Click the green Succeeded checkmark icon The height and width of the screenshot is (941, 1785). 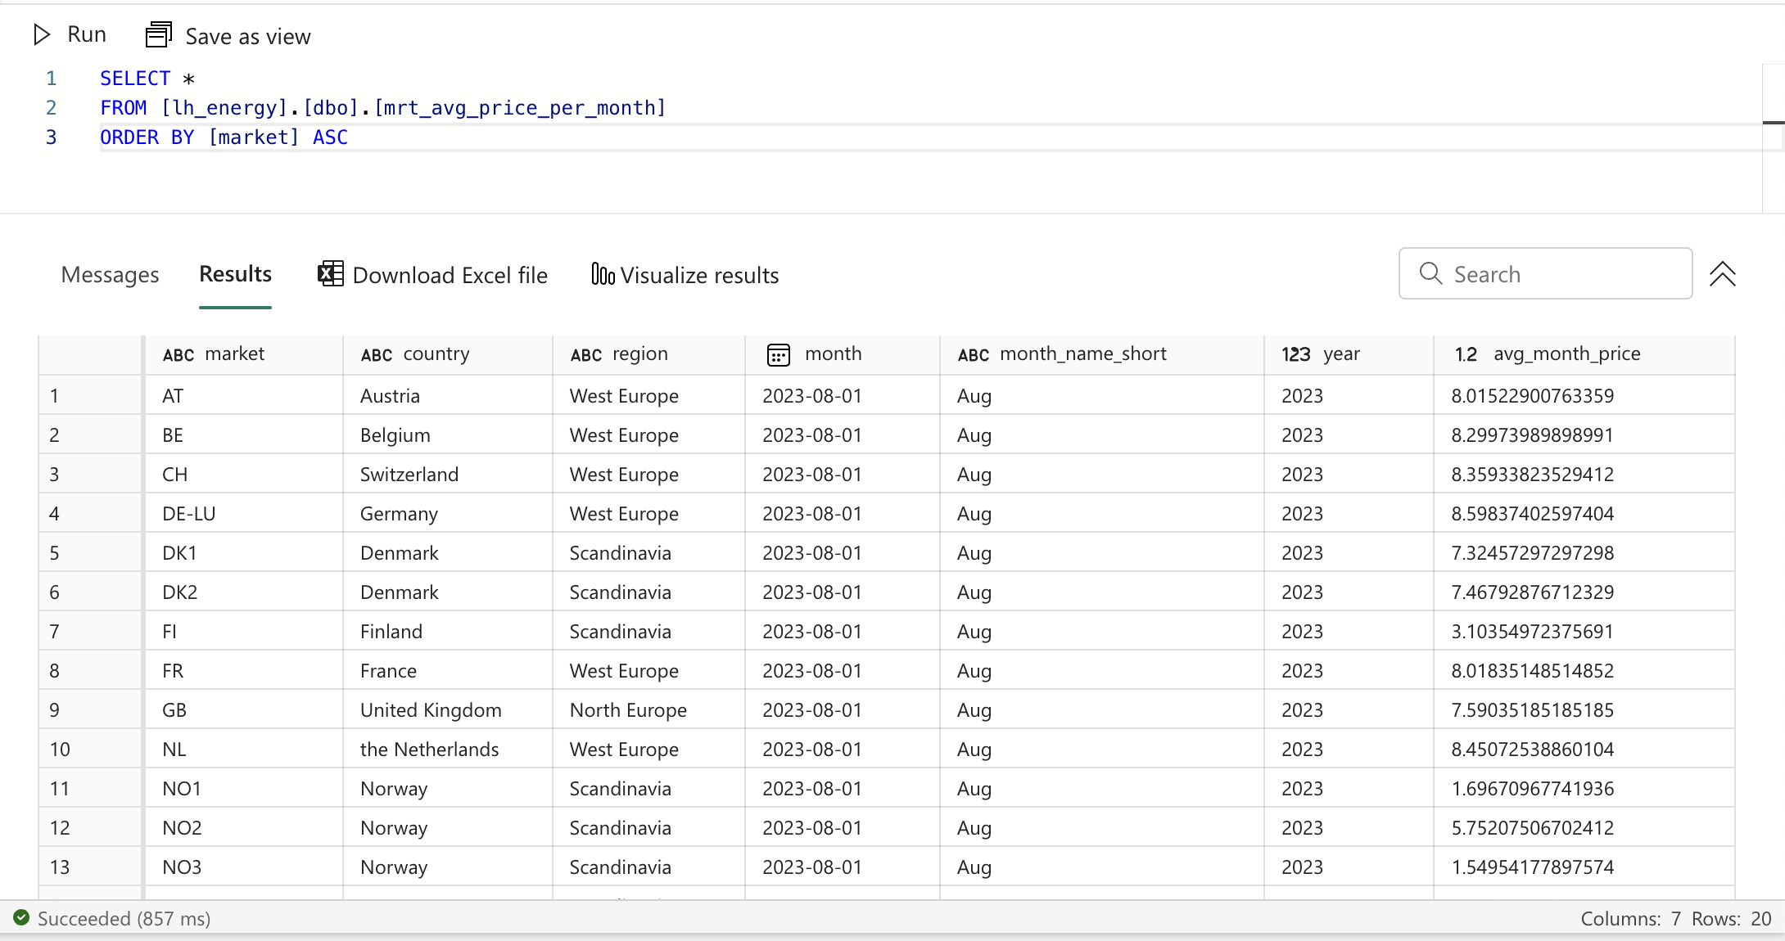[21, 918]
